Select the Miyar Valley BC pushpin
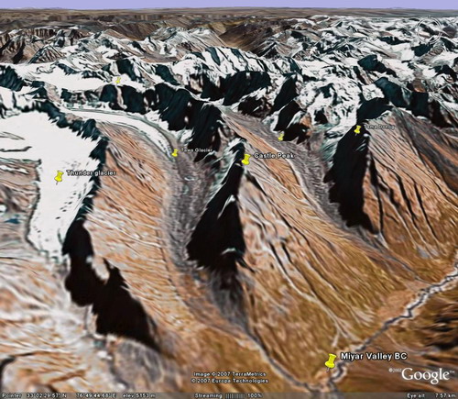Image resolution: width=458 pixels, height=399 pixels. tap(330, 361)
